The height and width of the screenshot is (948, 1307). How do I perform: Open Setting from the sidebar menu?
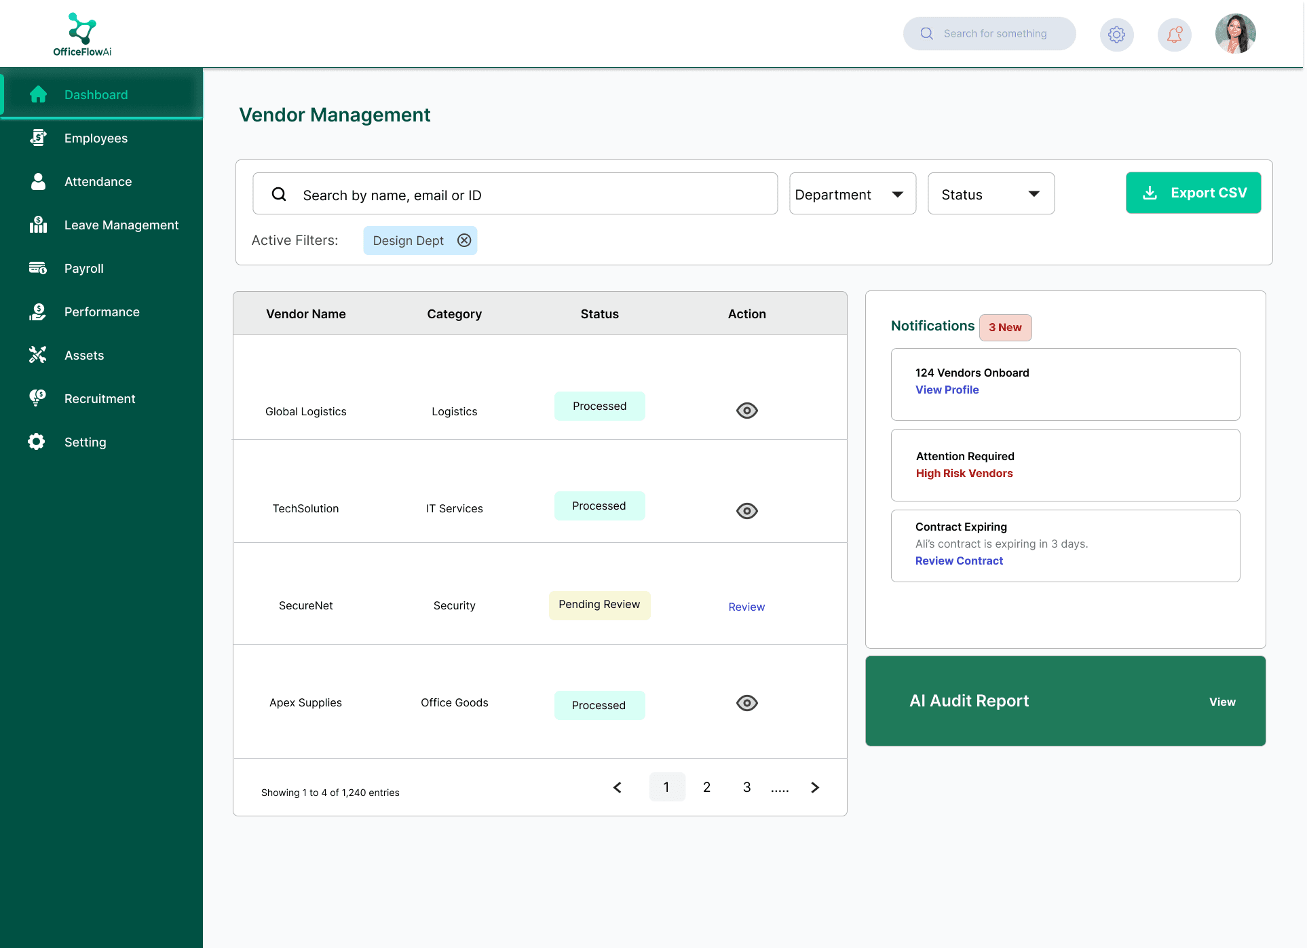tap(86, 442)
